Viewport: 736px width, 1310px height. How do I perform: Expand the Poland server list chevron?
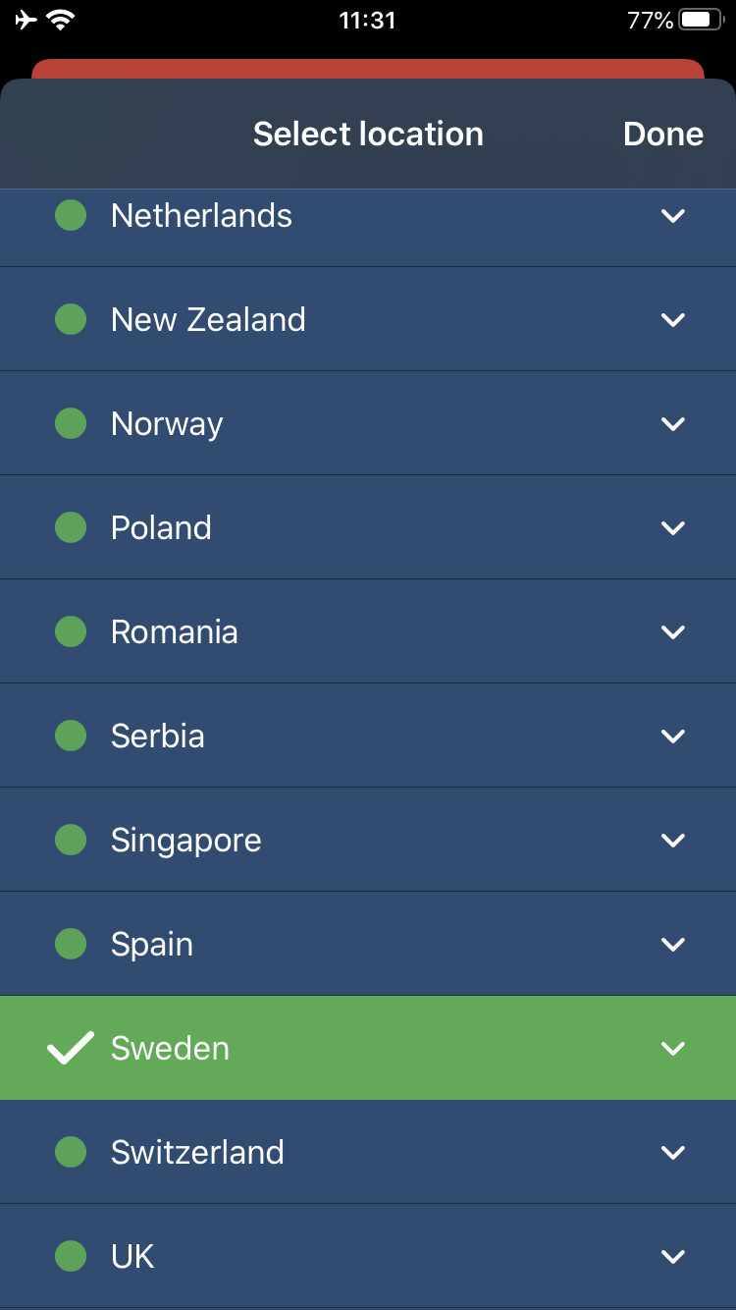pyautogui.click(x=673, y=527)
